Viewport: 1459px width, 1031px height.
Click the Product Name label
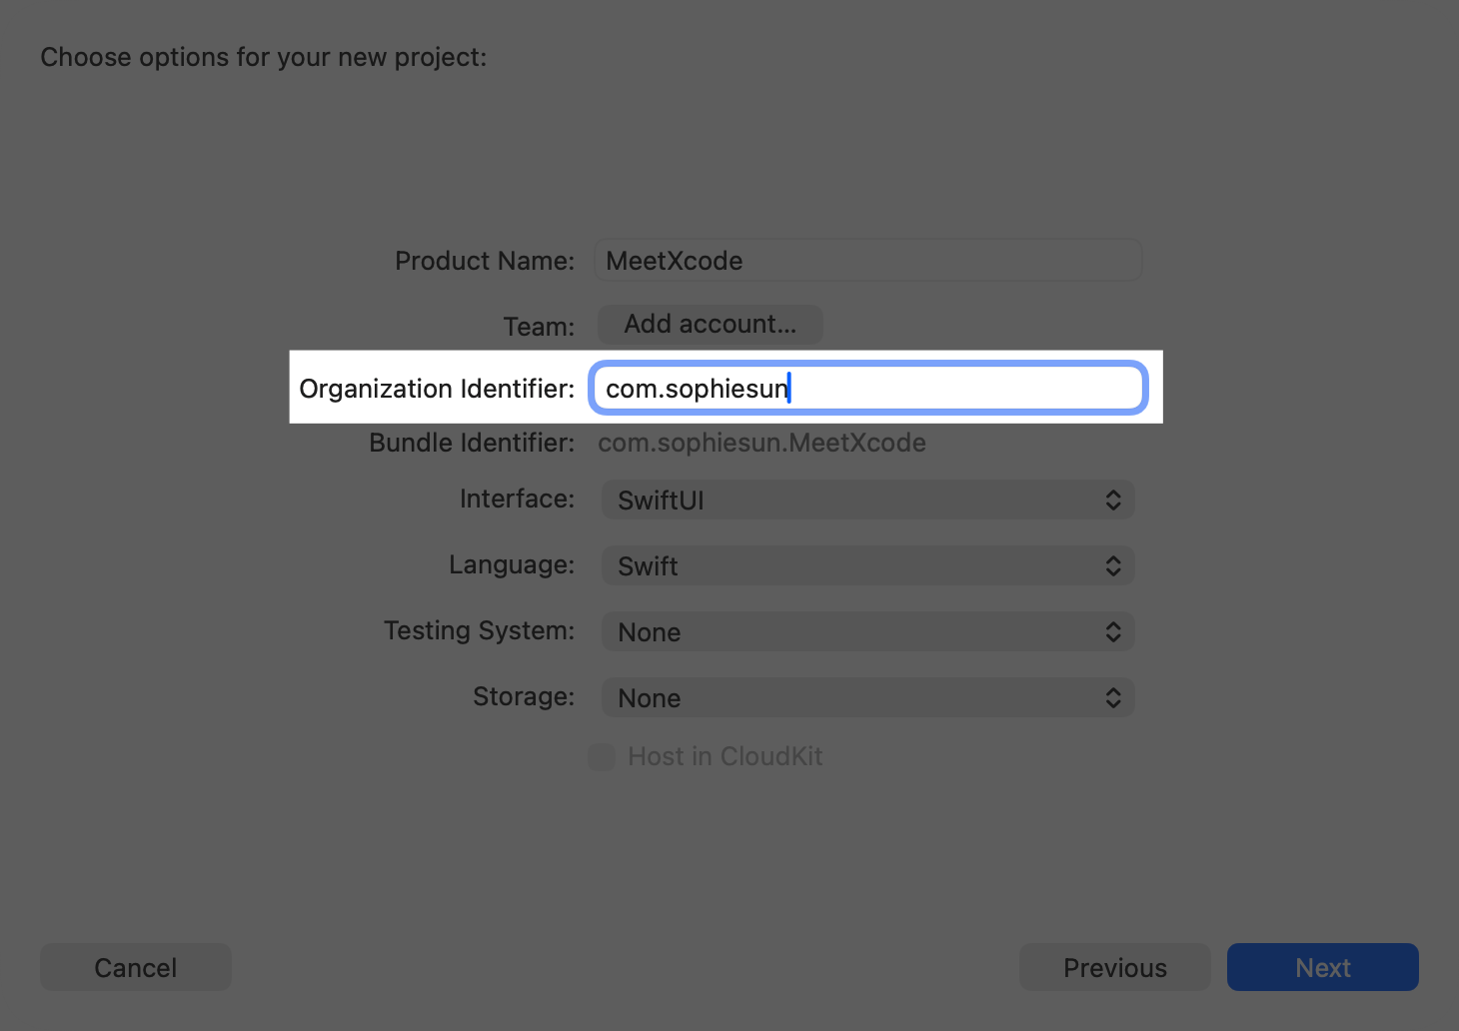[x=485, y=261]
